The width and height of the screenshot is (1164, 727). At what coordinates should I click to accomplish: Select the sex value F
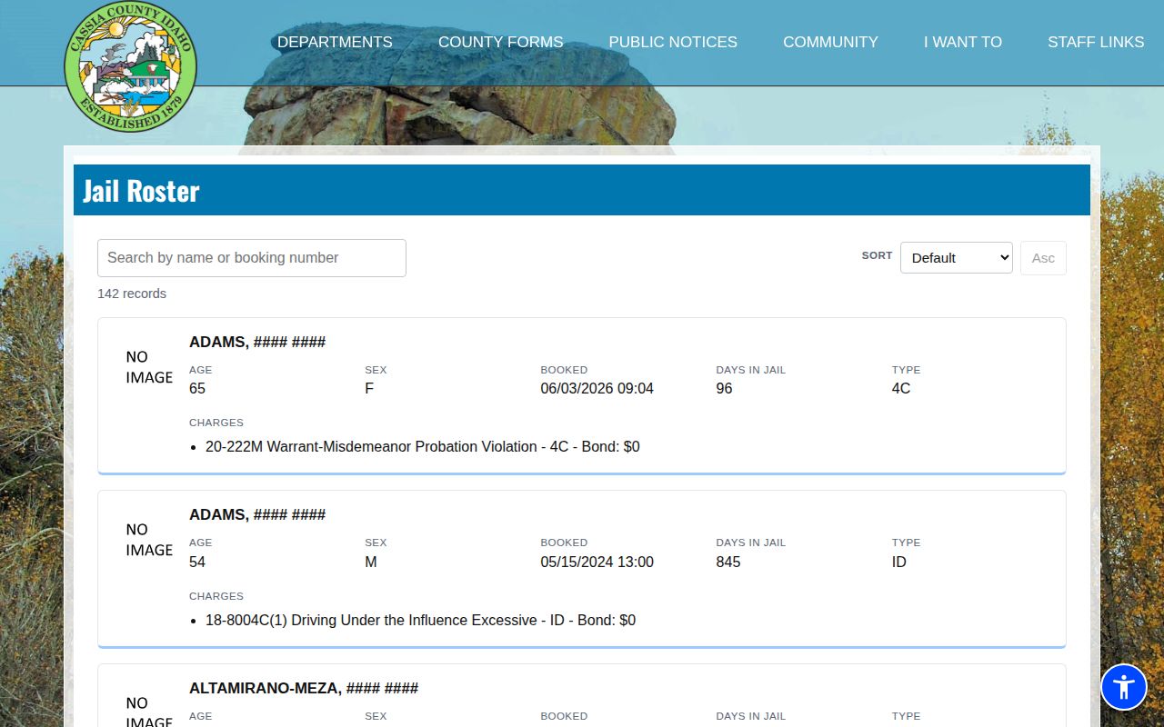369,389
